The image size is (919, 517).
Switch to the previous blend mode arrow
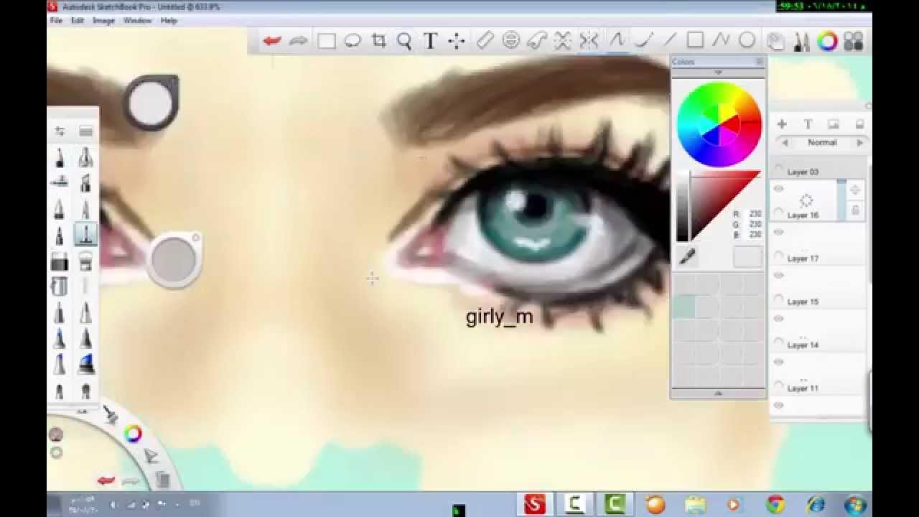pos(785,143)
